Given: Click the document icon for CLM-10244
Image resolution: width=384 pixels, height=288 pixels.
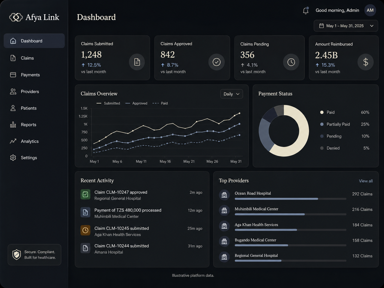Looking at the screenshot, I should 85,248.
